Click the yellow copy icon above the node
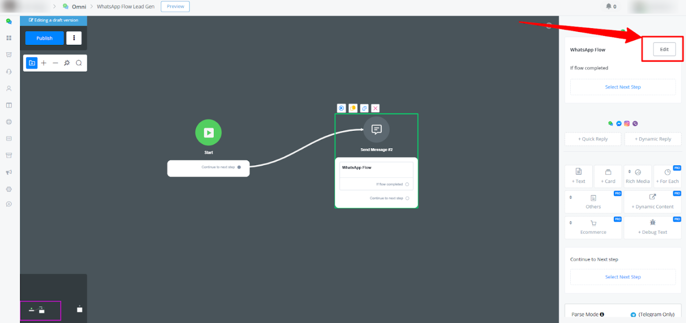Viewport: 686px width, 323px height. point(353,108)
